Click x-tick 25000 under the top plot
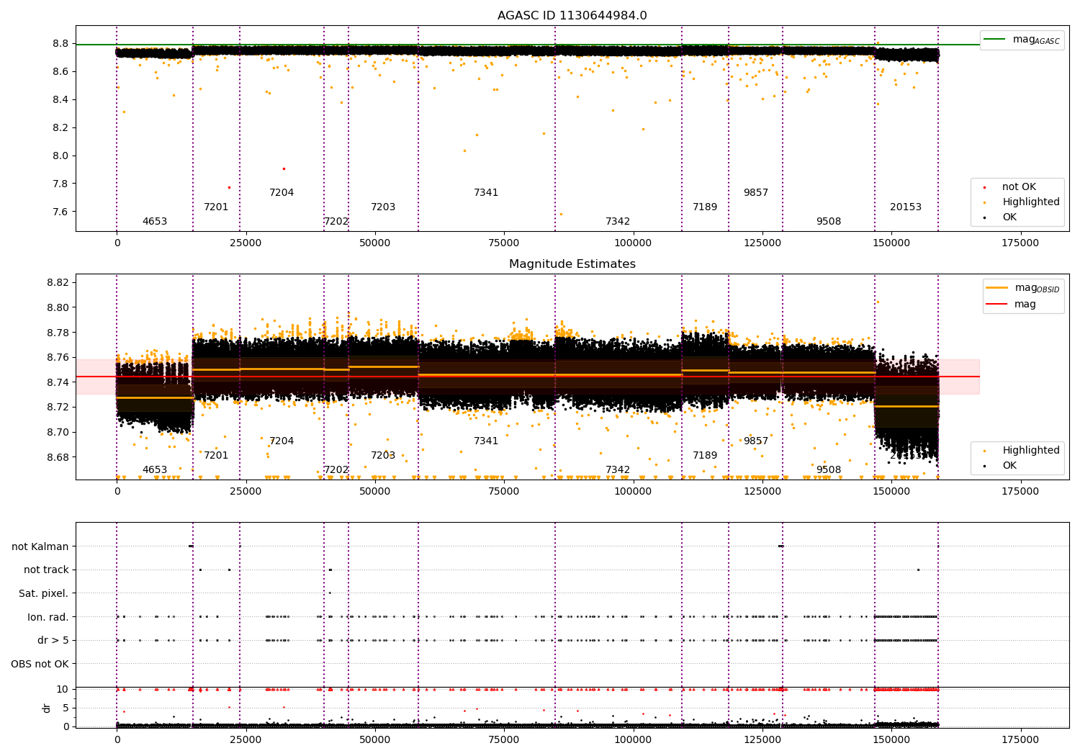This screenshot has width=1080, height=756. point(246,243)
